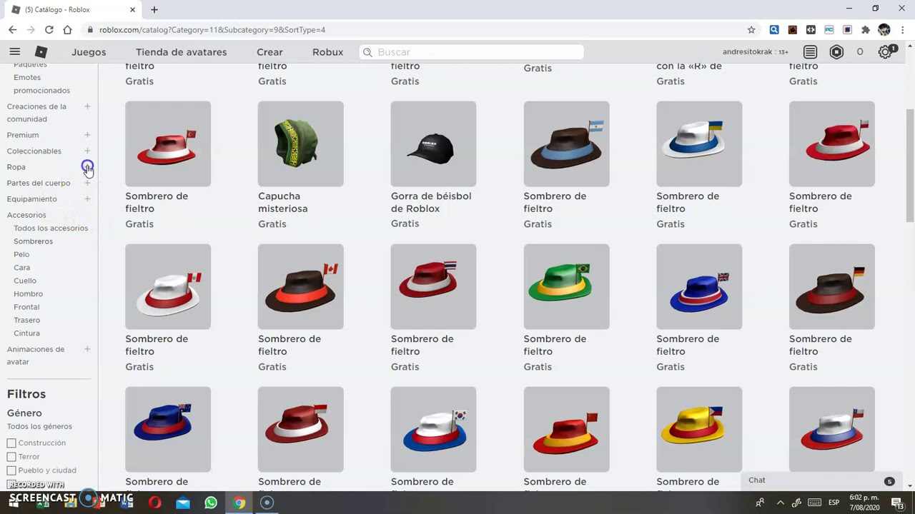Viewport: 915px width, 514px height.
Task: Open the Chat panel bar
Action: pyautogui.click(x=823, y=480)
